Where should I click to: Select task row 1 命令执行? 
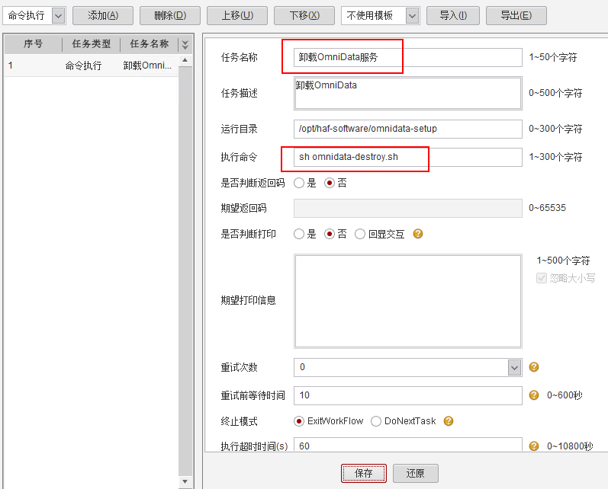click(92, 66)
